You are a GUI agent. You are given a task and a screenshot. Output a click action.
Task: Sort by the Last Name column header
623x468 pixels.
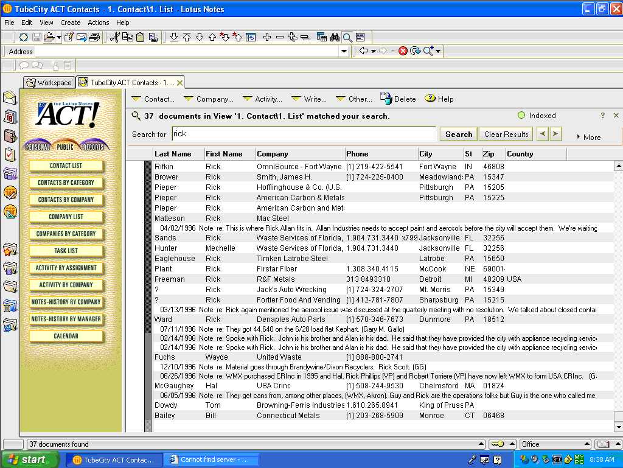pos(178,154)
